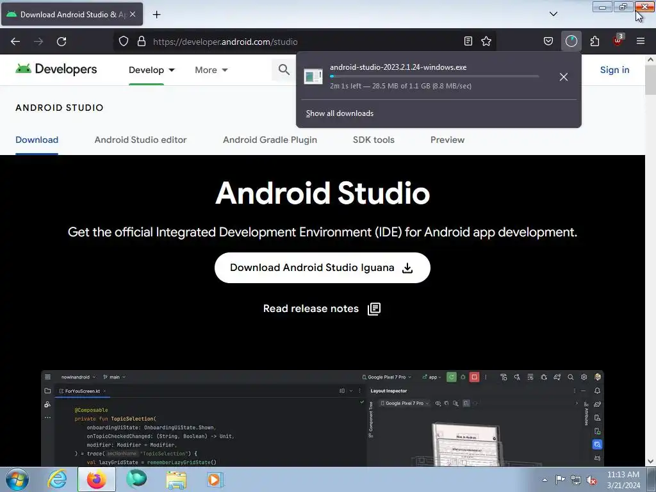Click the Firefox taskbar icon
656x492 pixels.
tap(97, 479)
